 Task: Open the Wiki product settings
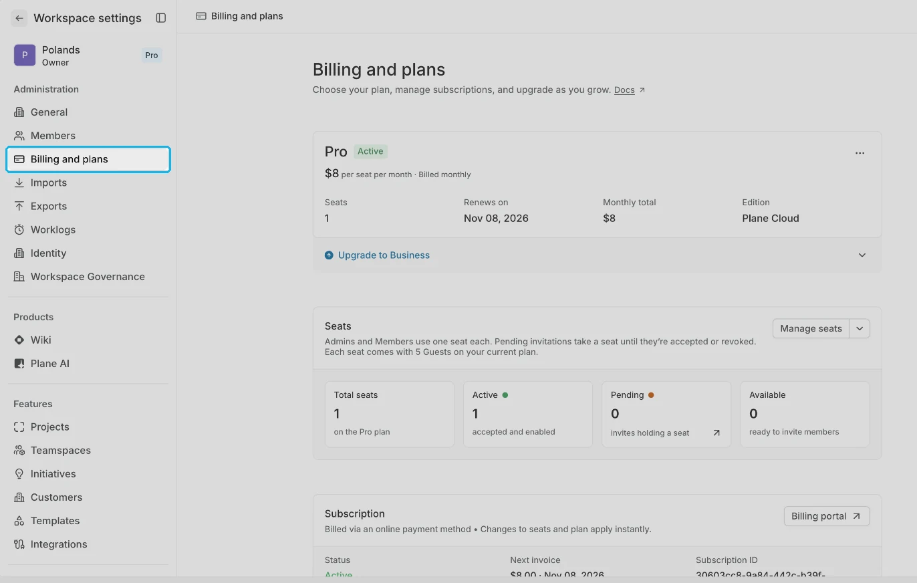click(88, 340)
